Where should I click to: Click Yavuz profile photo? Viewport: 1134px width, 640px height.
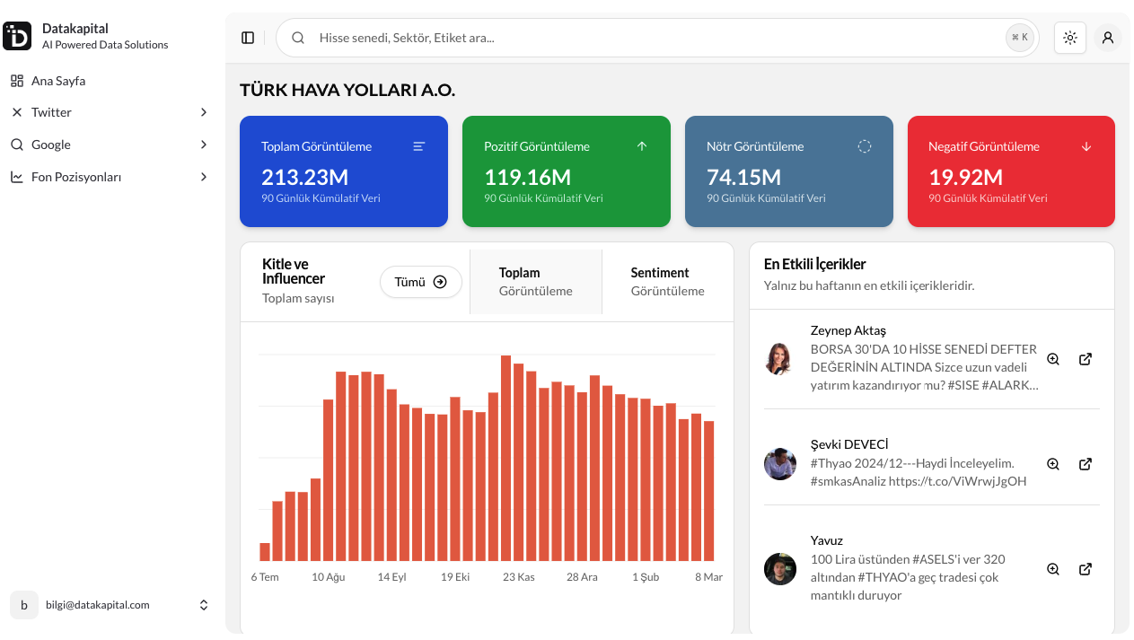point(780,569)
